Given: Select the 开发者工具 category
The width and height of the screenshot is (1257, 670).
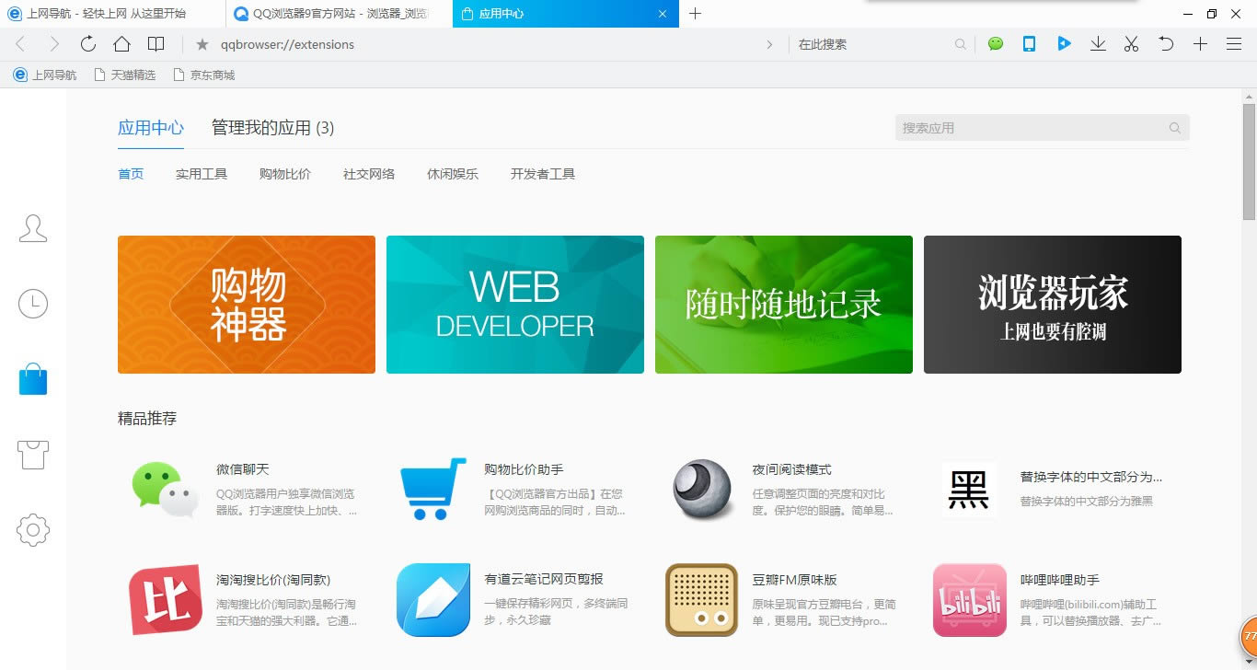Looking at the screenshot, I should click(543, 174).
